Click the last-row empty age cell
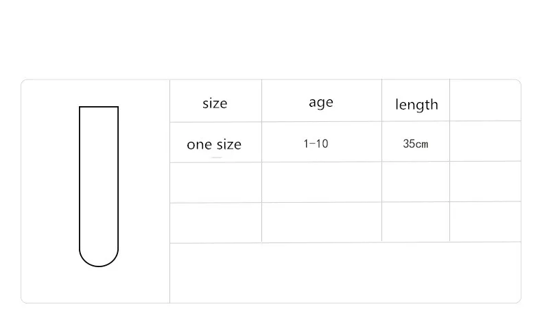 tap(322, 223)
